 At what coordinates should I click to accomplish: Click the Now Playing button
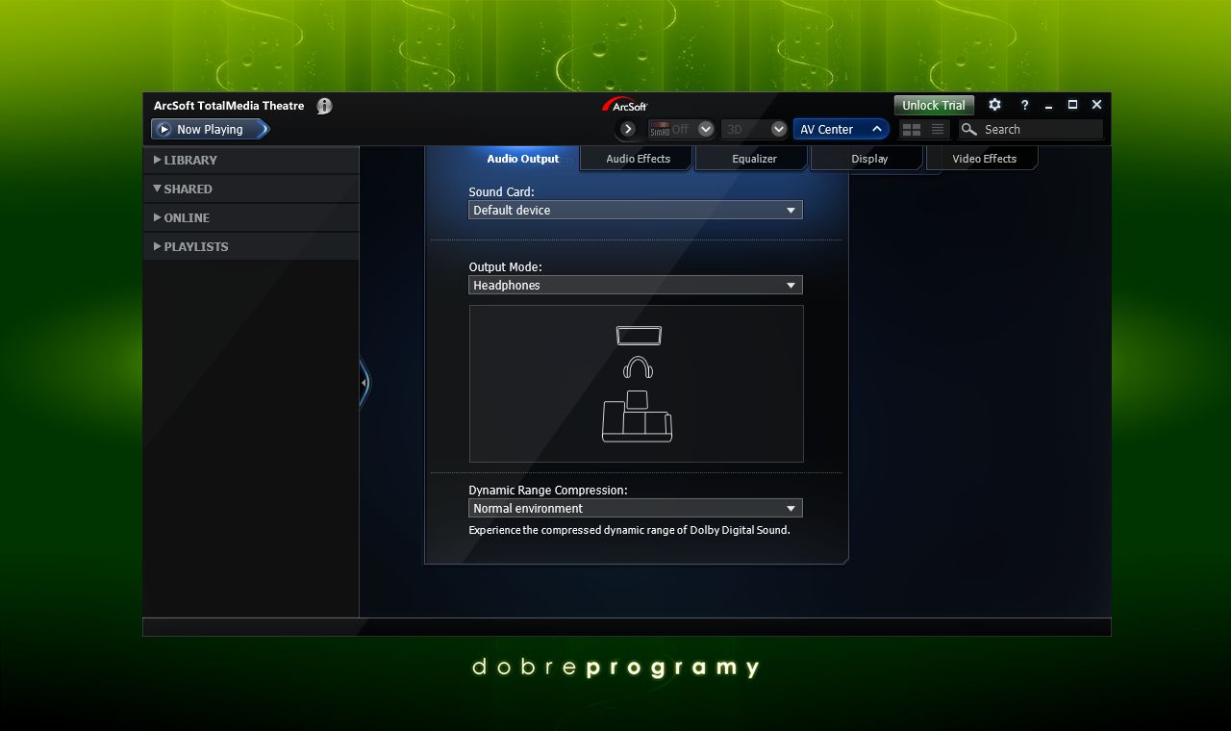210,129
